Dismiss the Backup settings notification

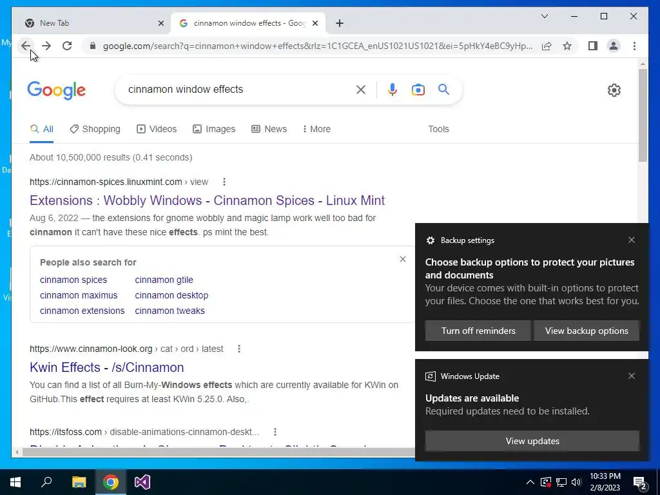pos(632,240)
